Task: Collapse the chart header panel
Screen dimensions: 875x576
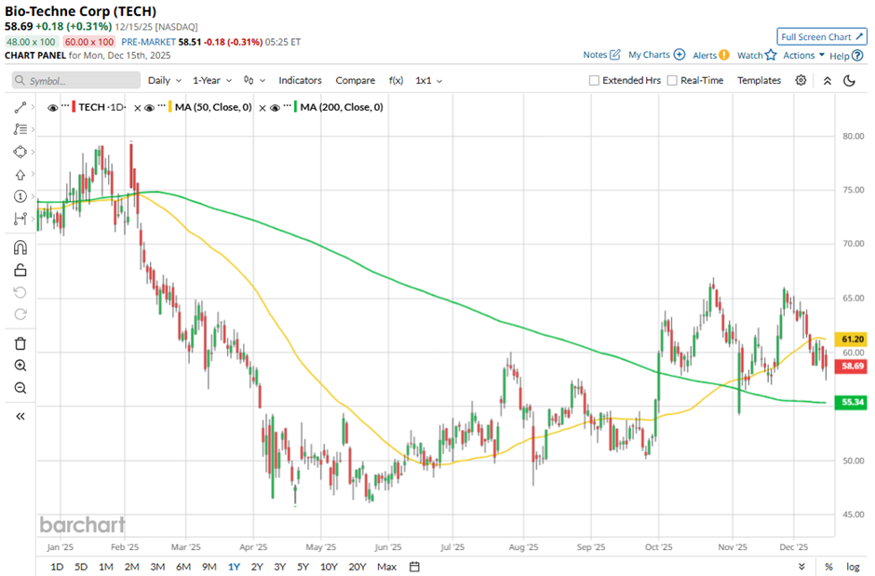Action: click(827, 81)
